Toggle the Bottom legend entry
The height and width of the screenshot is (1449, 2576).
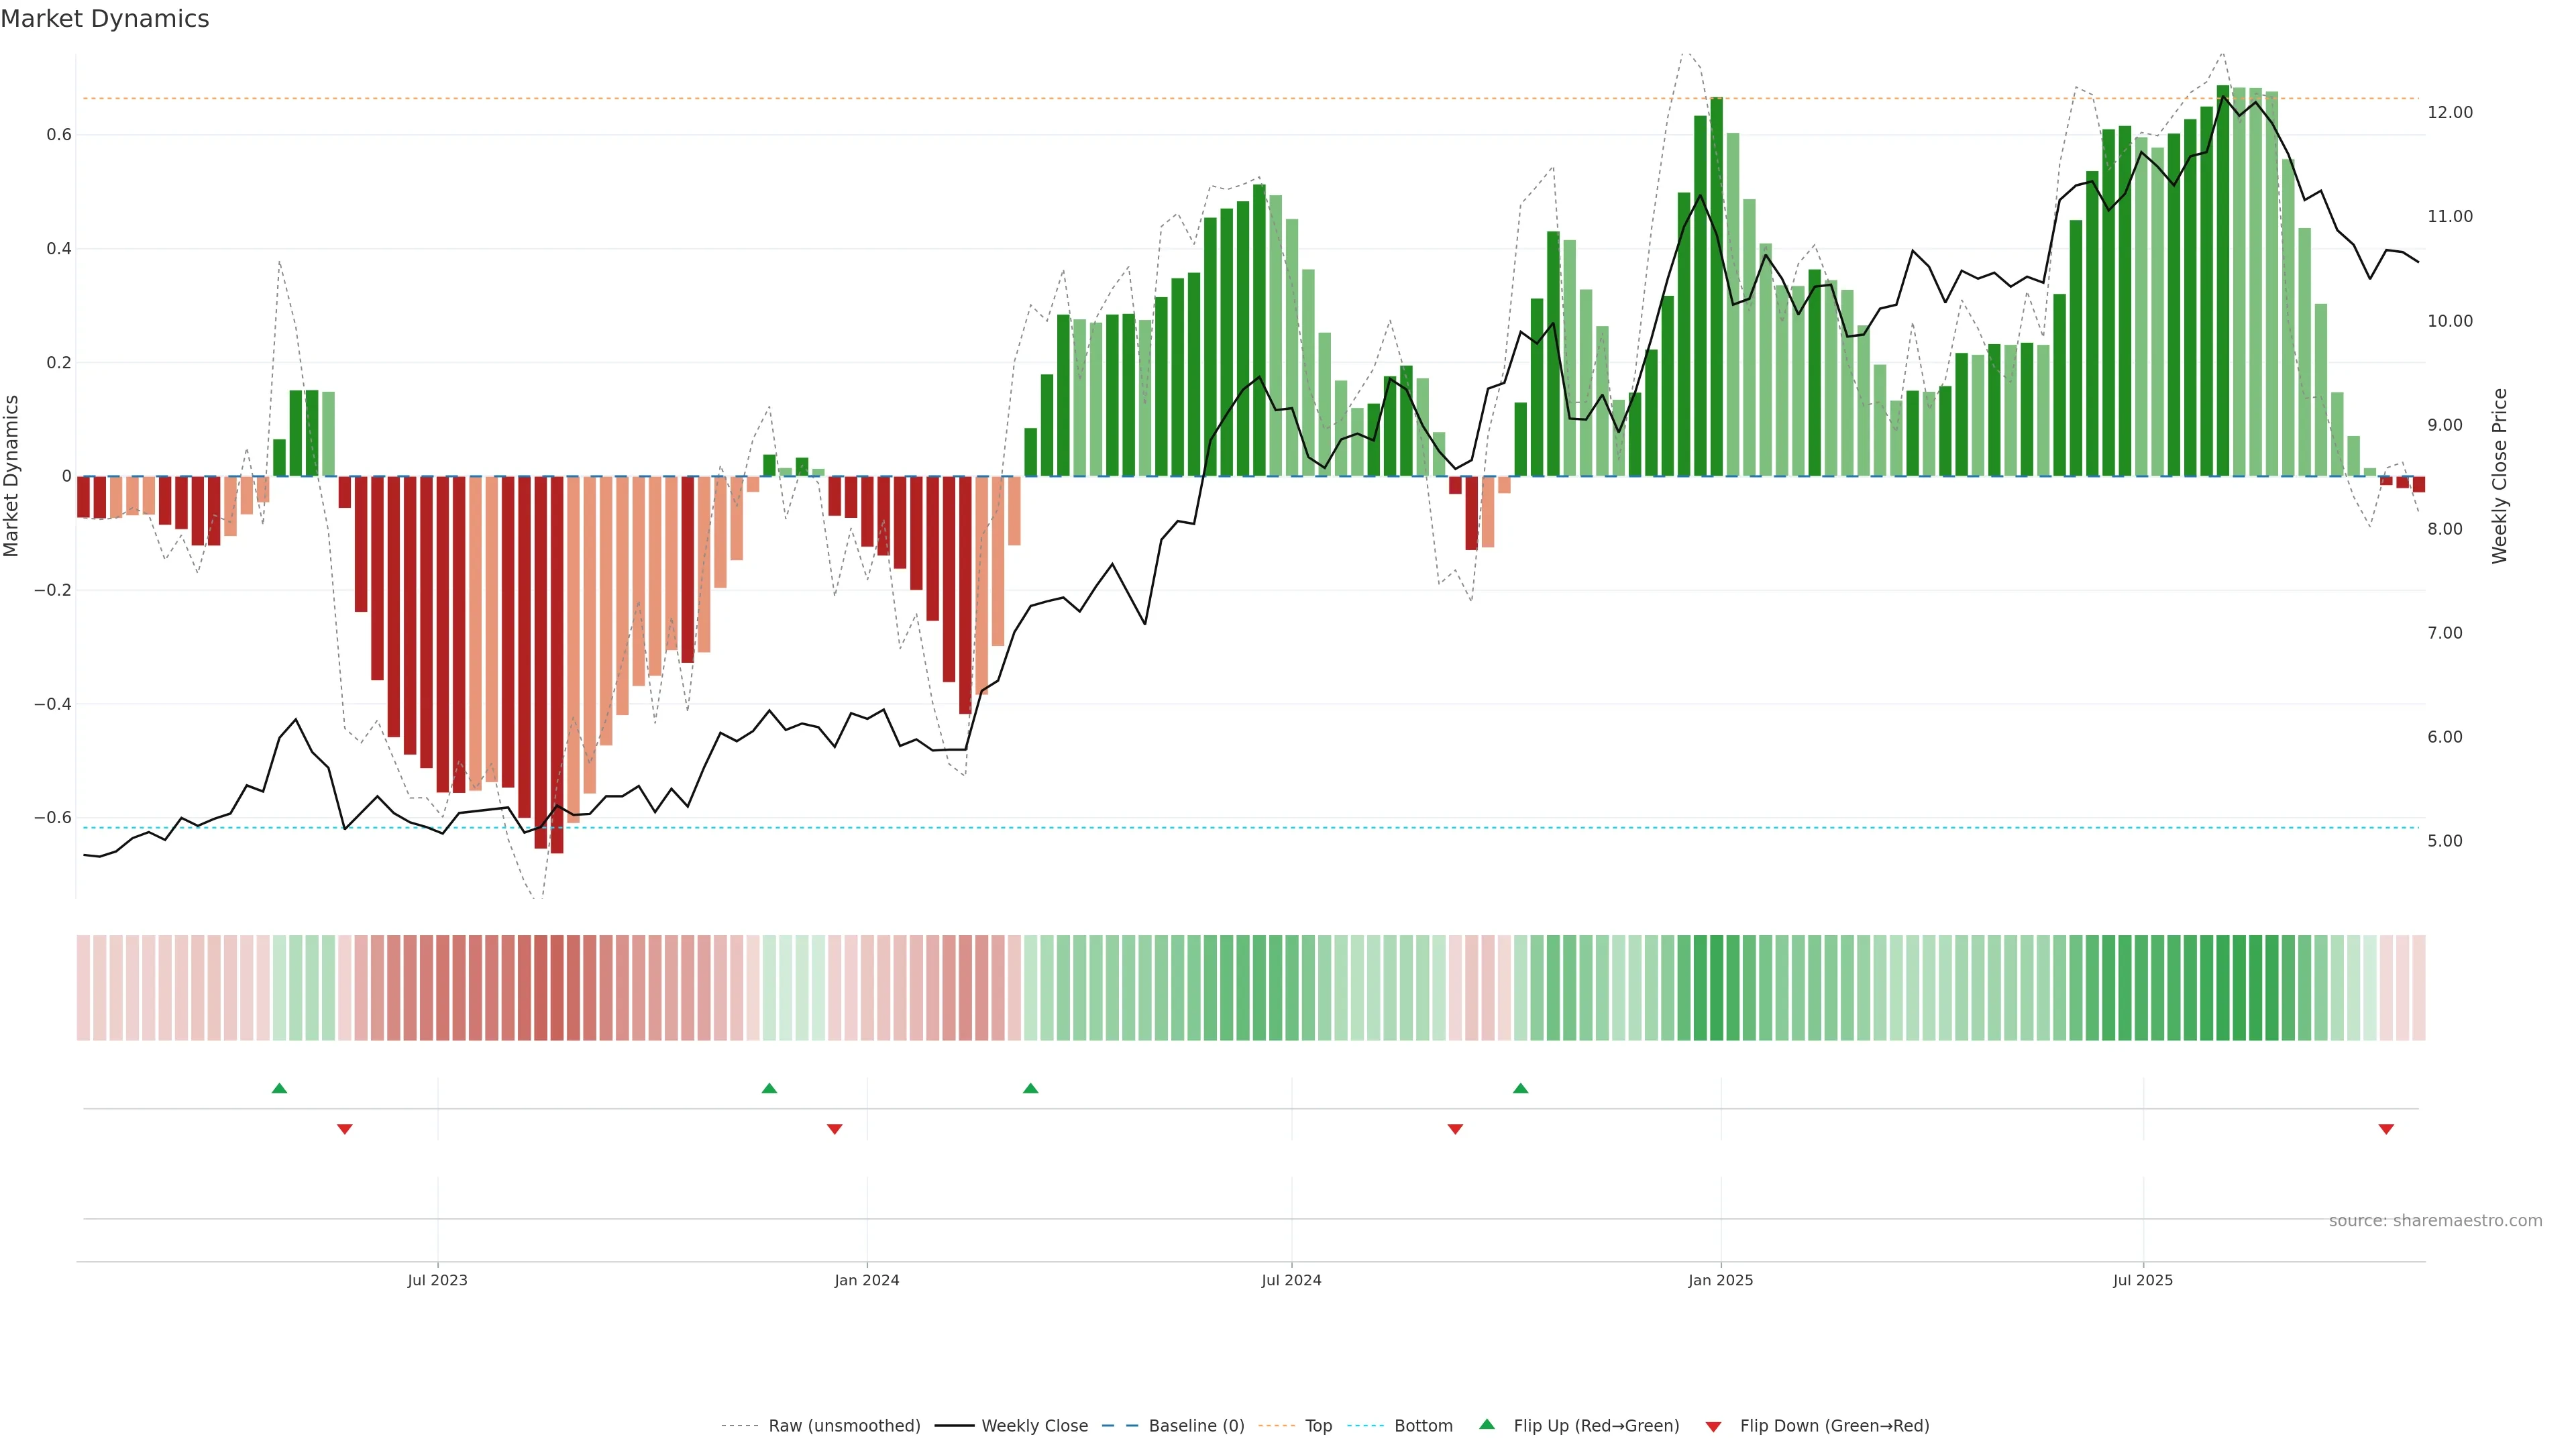pyautogui.click(x=1423, y=1426)
